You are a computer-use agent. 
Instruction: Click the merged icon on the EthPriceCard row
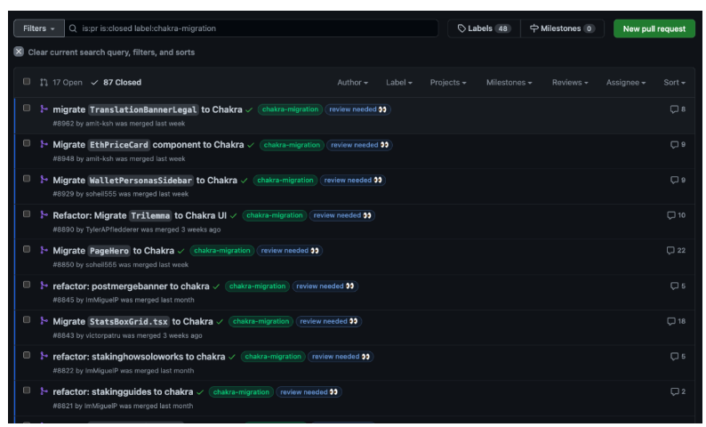coord(44,144)
